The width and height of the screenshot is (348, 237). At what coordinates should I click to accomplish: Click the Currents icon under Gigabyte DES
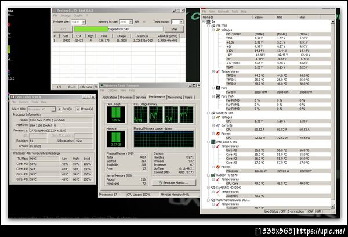tap(218, 125)
